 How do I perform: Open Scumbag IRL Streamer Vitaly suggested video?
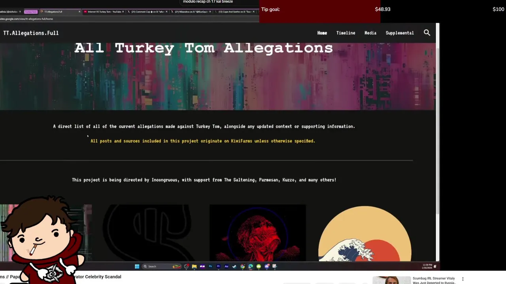[x=434, y=280]
